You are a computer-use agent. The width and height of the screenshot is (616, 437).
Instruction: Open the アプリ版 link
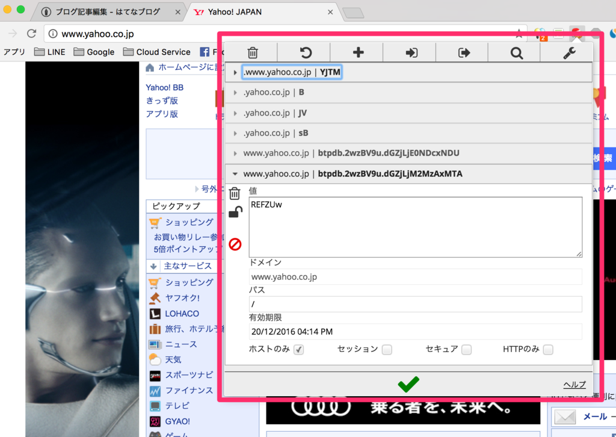tap(162, 114)
